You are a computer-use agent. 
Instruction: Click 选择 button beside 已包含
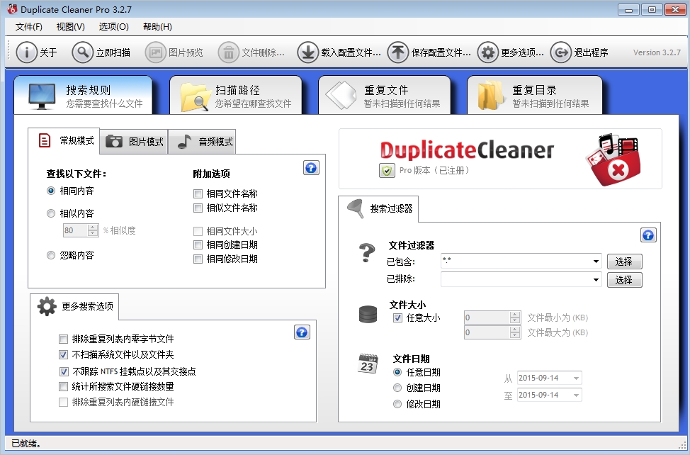(624, 262)
